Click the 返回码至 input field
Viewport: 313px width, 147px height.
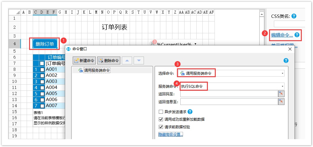(229, 94)
